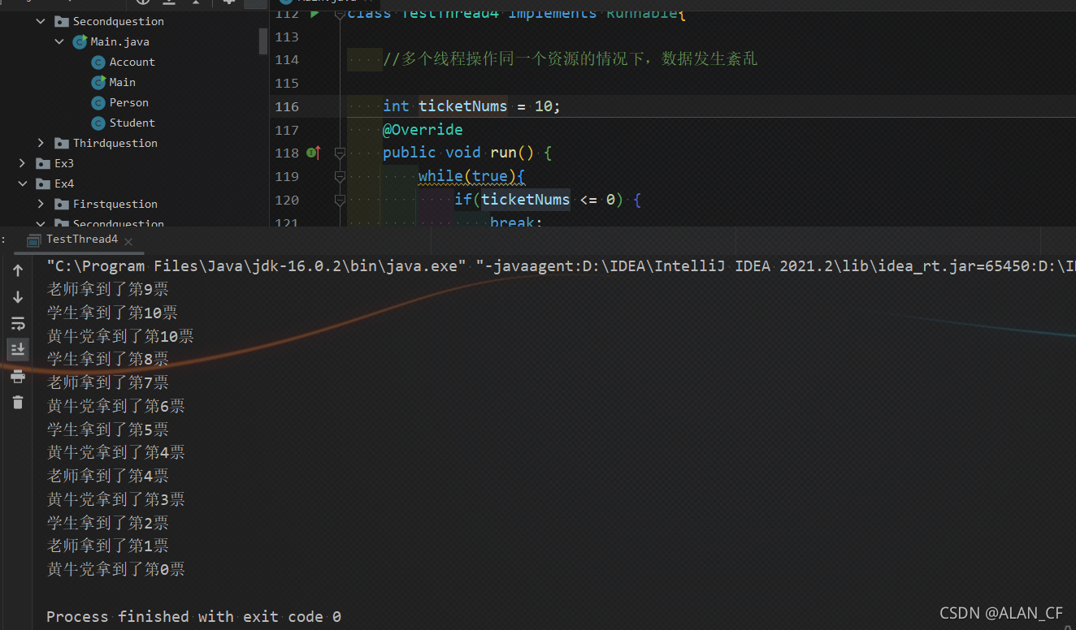Click console line 学生拿到了第8票
This screenshot has height=630, width=1076.
coord(107,359)
